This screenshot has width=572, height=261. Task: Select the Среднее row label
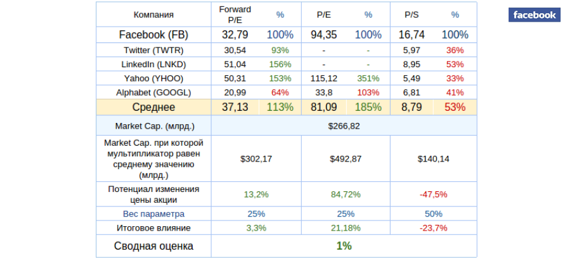(153, 108)
